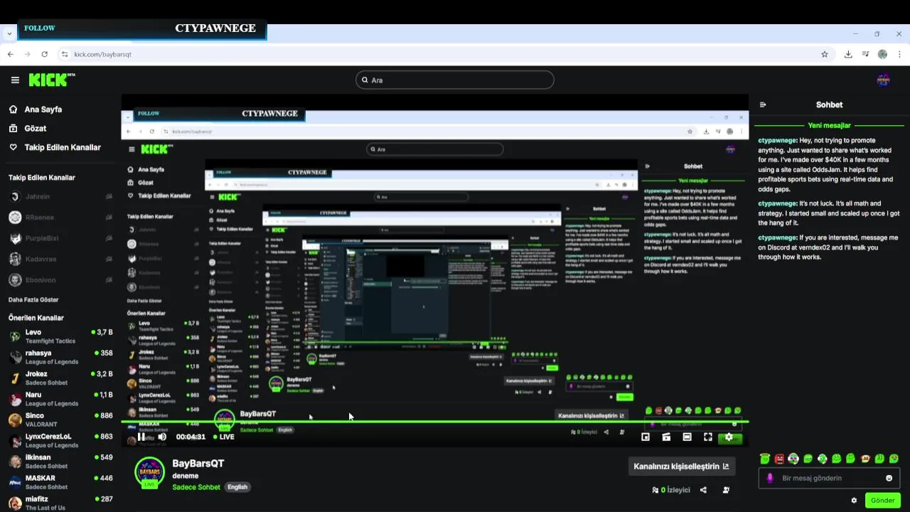This screenshot has height=512, width=910.
Task: Open MASKAR recommended channel
Action: pyautogui.click(x=60, y=482)
